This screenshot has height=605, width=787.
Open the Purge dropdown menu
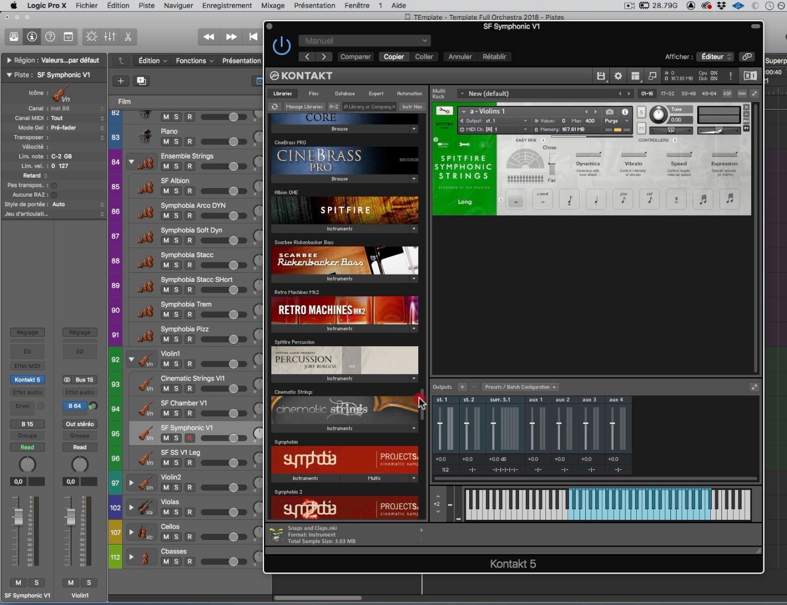615,121
